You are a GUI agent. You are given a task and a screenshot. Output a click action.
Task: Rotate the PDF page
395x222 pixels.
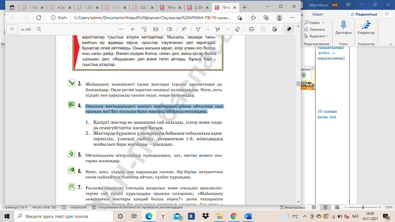[x=144, y=29]
